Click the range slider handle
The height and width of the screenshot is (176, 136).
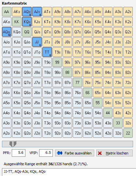(13, 144)
